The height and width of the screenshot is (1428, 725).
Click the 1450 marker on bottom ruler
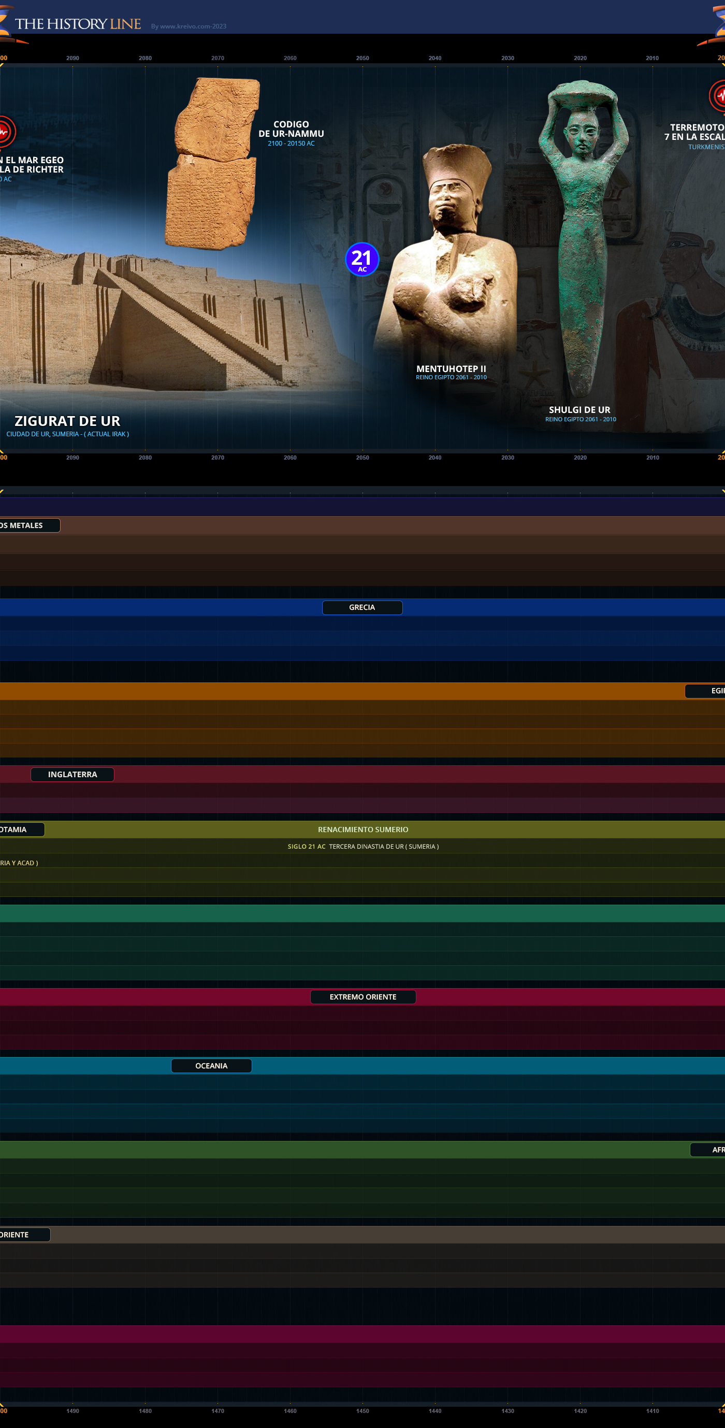point(363,1411)
